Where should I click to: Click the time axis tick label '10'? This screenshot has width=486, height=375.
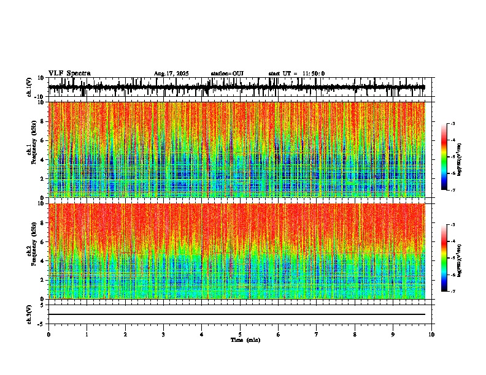click(x=431, y=335)
